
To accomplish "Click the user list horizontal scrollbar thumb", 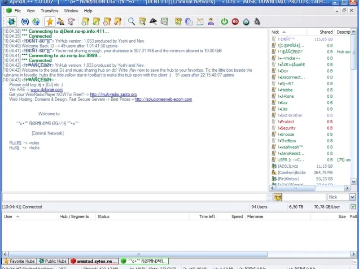I will click(296, 188).
